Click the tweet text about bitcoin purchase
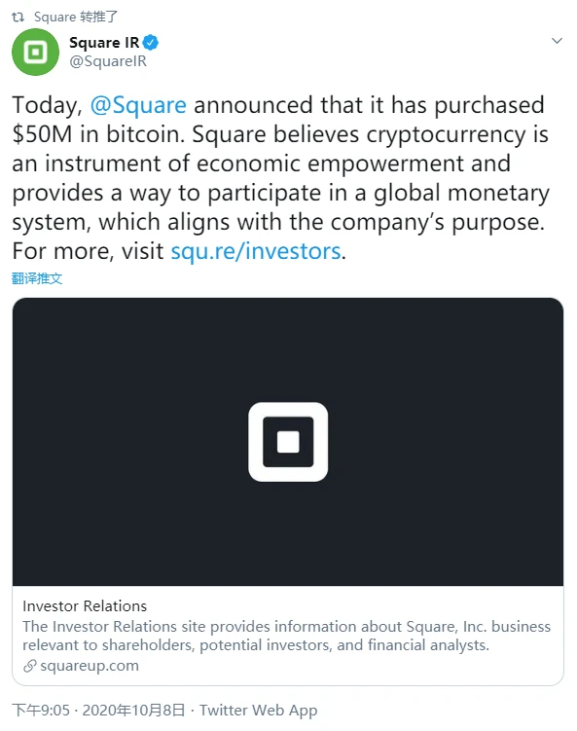 coord(280,177)
